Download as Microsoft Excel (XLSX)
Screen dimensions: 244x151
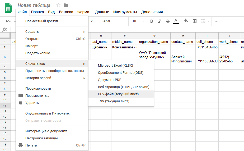[121, 66]
